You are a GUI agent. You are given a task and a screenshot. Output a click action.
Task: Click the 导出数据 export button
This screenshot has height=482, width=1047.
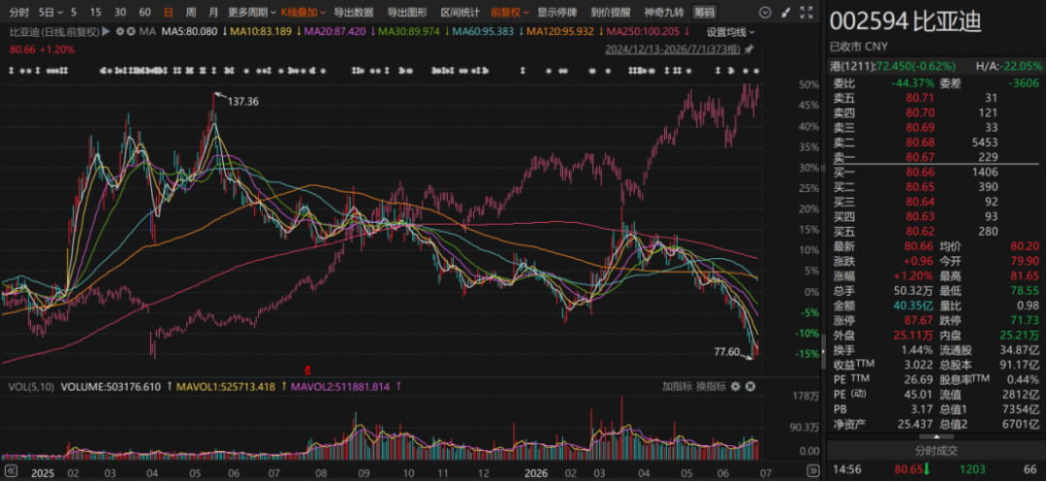tap(353, 12)
